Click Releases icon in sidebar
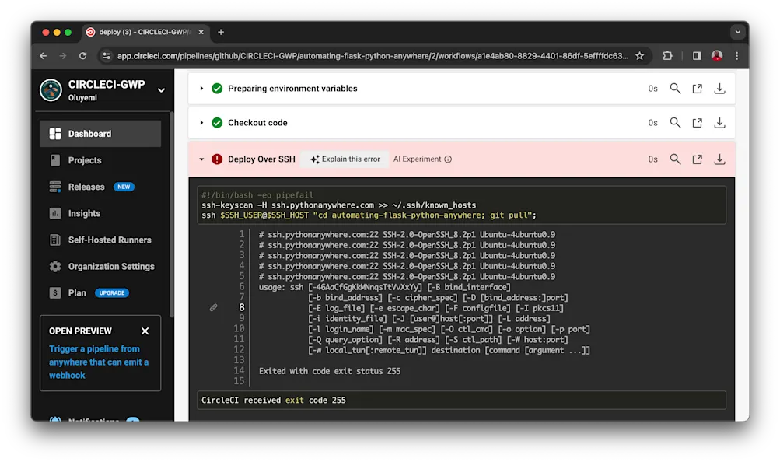This screenshot has width=780, height=462. tap(55, 187)
